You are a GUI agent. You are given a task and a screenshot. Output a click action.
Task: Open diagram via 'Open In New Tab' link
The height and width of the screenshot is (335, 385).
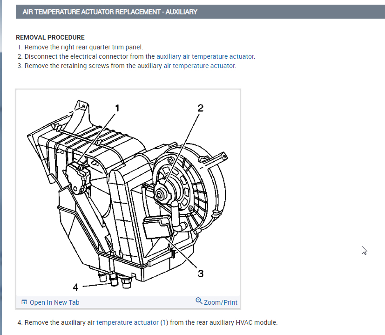click(x=54, y=302)
